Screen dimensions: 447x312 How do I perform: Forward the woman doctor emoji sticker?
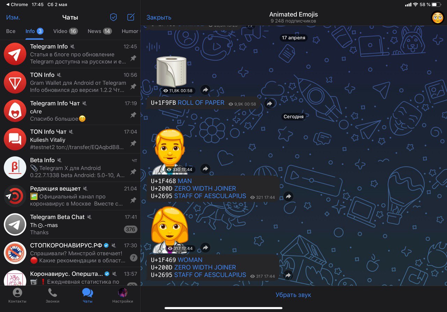click(205, 248)
